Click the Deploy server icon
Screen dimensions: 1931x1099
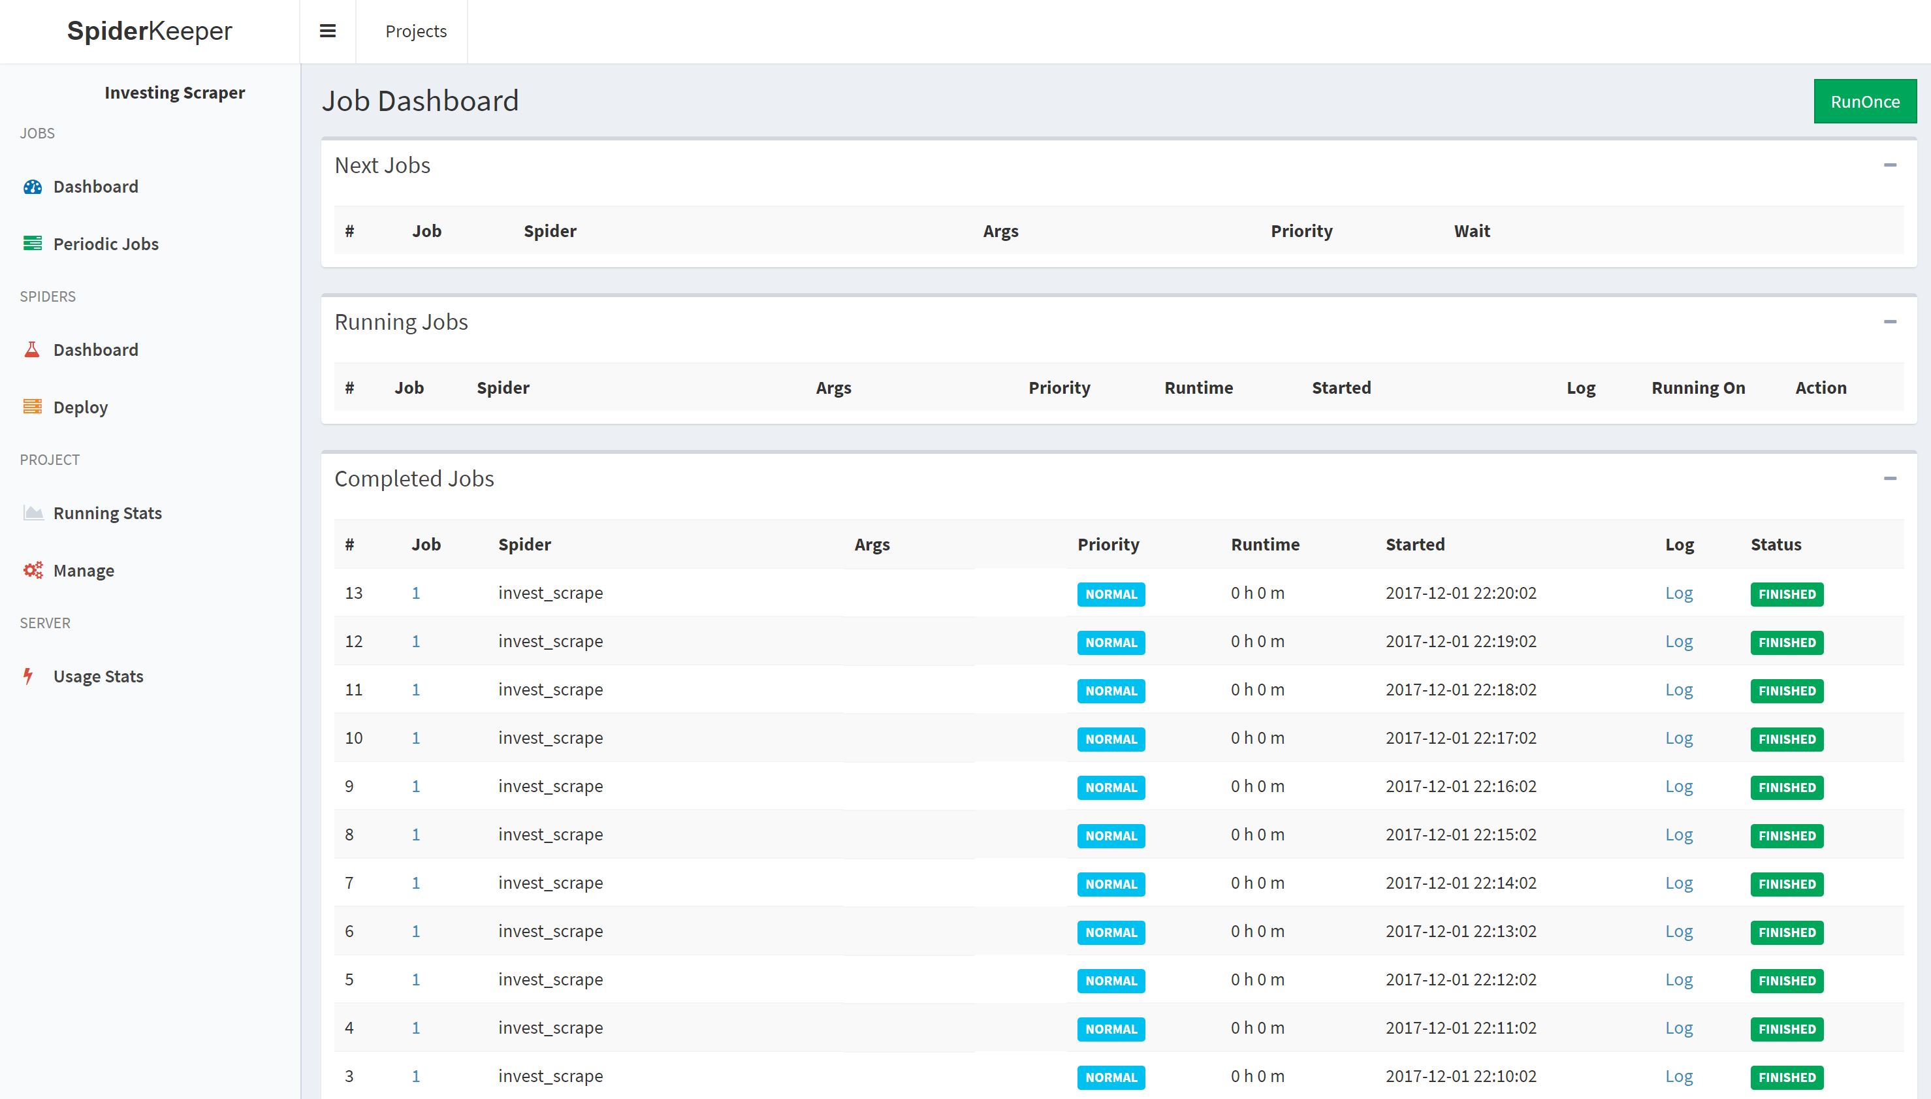(33, 407)
